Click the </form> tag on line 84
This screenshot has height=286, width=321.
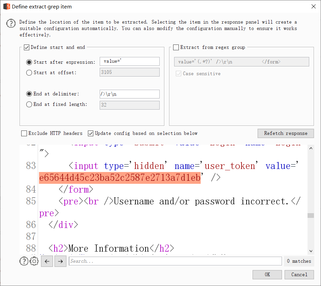[x=76, y=190]
